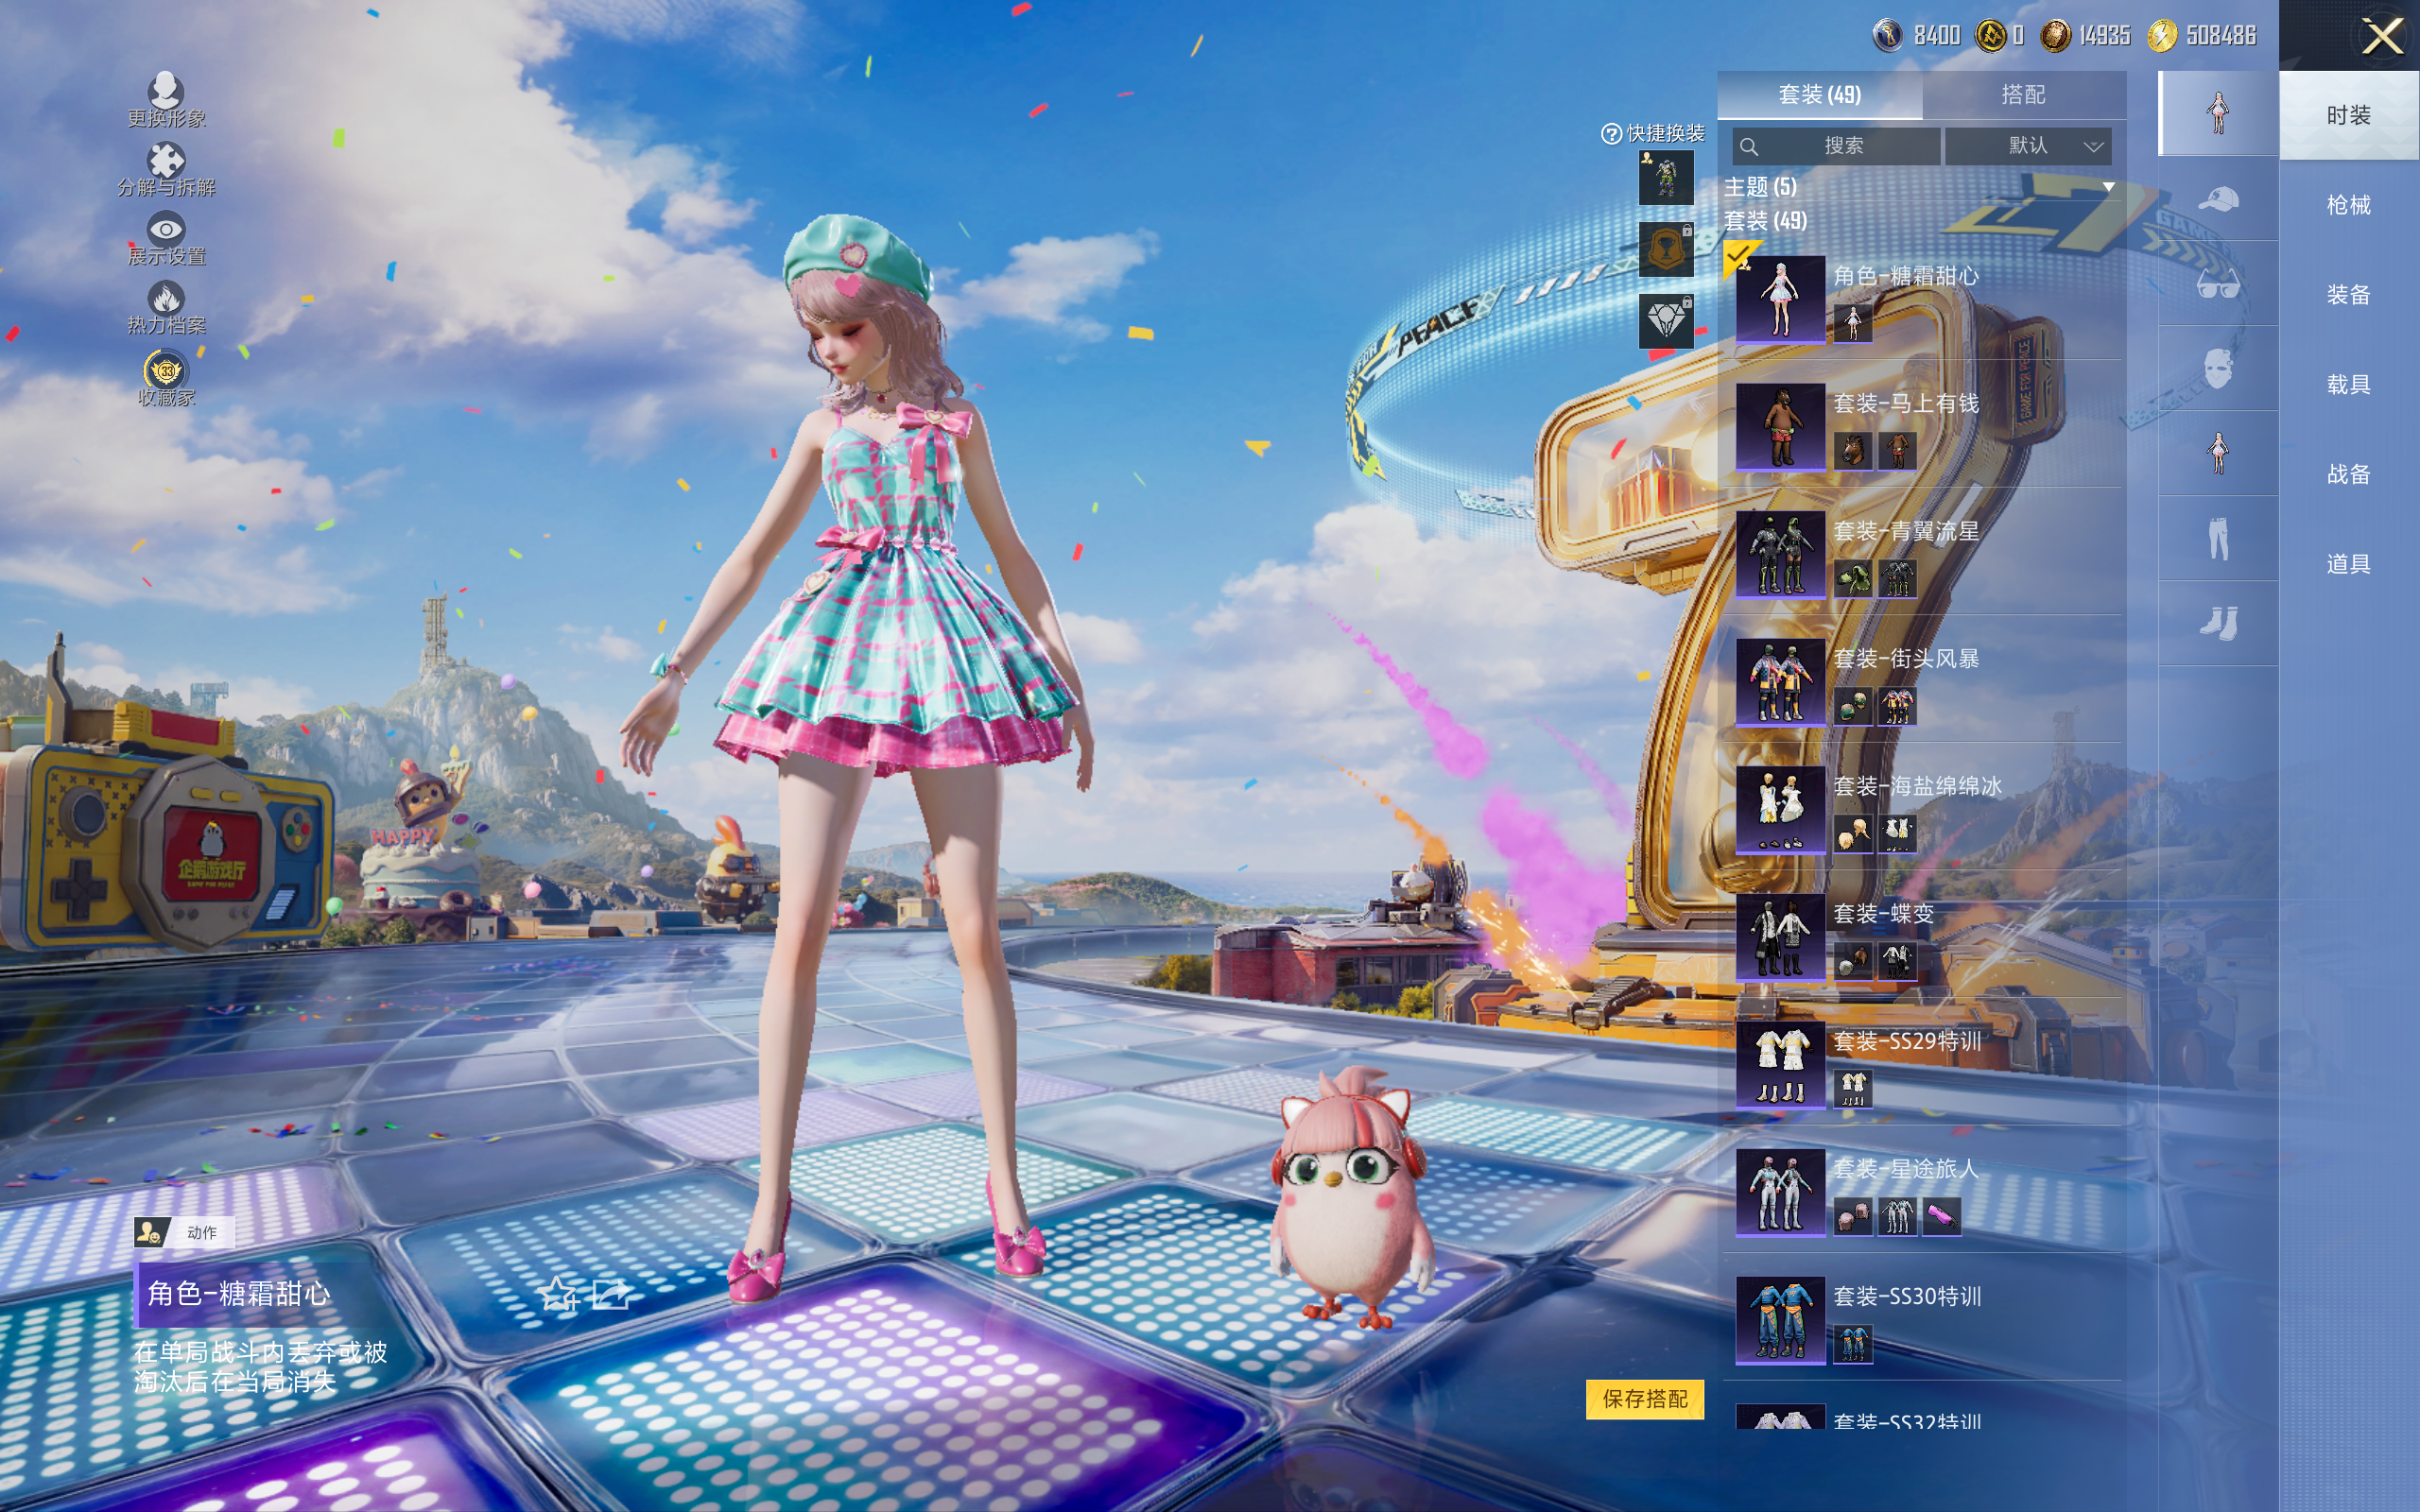Select the pants category icon
2420x1512 pixels.
coord(2218,539)
